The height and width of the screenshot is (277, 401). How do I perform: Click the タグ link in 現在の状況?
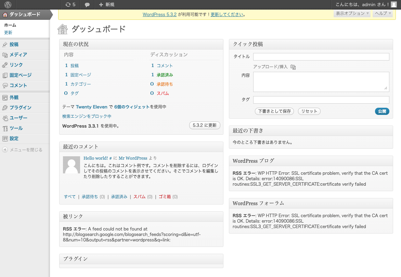(75, 93)
